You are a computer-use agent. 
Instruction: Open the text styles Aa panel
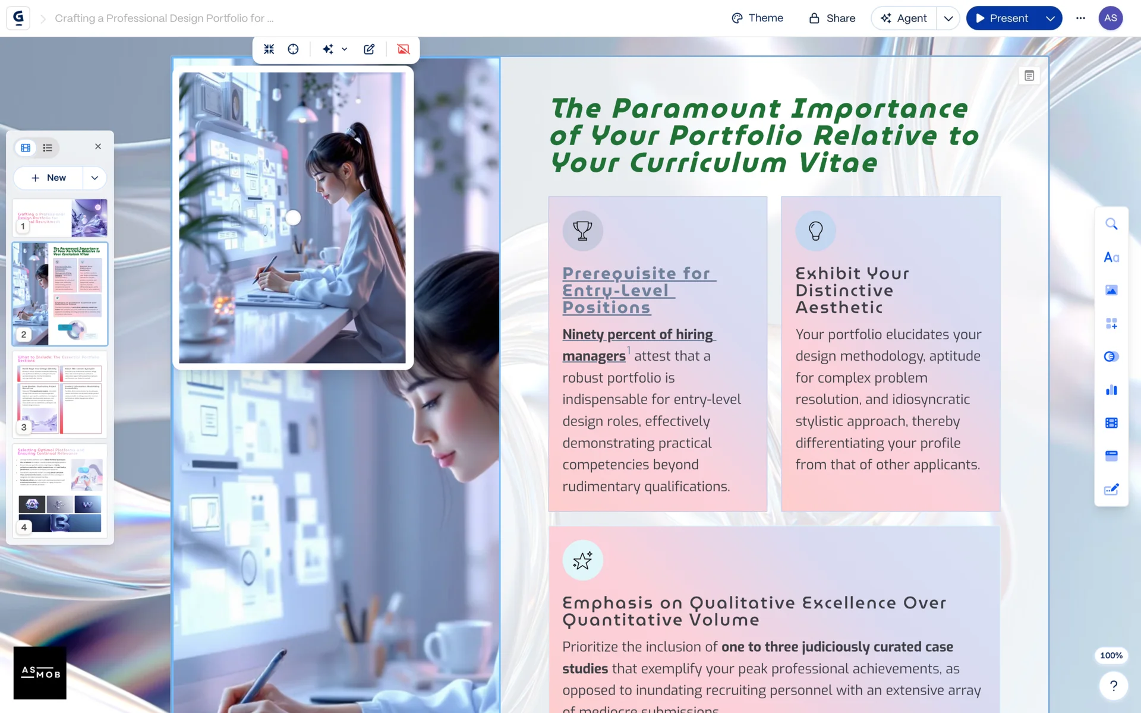click(1111, 257)
